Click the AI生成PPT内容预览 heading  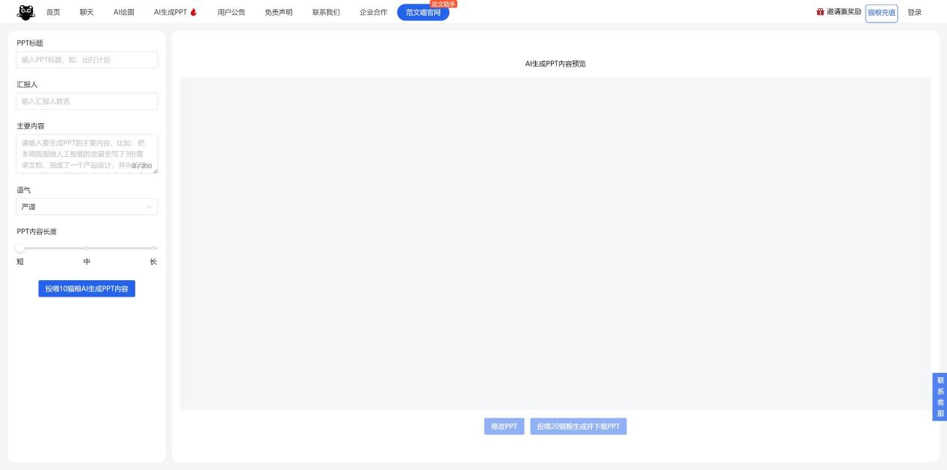pos(555,64)
